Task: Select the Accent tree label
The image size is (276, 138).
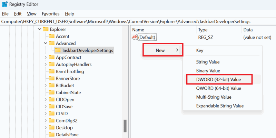Action: [x=62, y=36]
